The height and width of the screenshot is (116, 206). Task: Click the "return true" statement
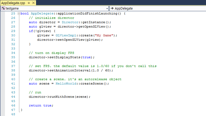pyautogui.click(x=41, y=105)
